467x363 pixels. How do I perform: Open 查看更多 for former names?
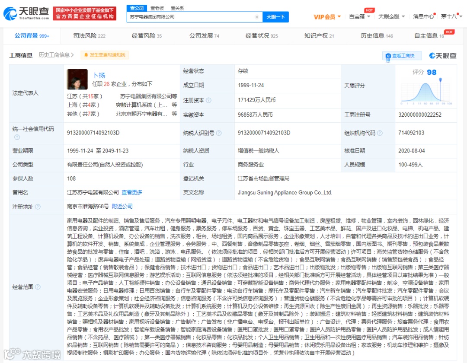point(132,192)
